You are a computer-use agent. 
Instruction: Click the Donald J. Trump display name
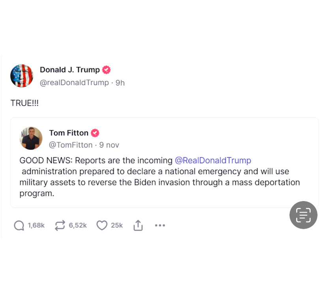click(x=70, y=70)
